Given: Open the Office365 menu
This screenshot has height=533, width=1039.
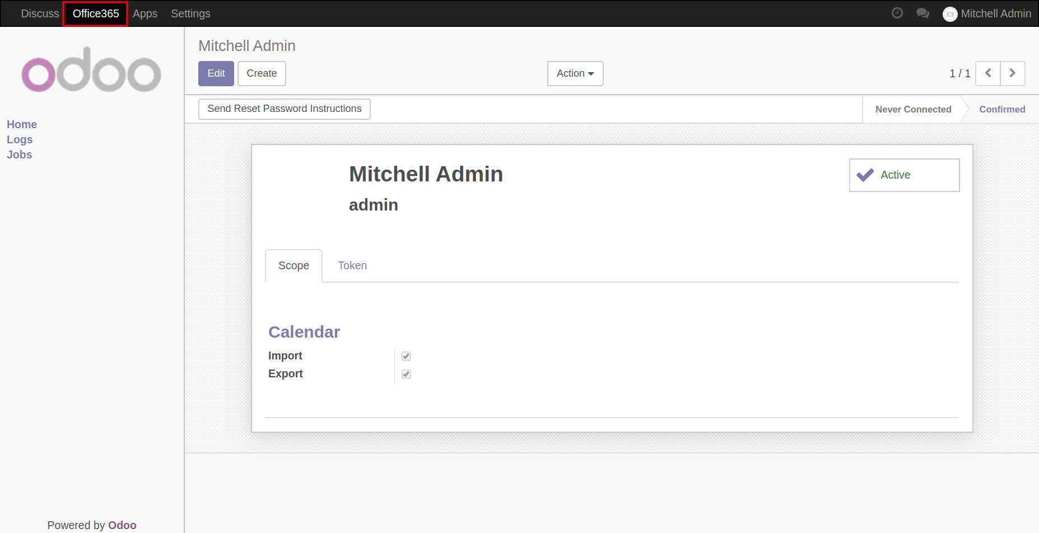Looking at the screenshot, I should (x=96, y=13).
